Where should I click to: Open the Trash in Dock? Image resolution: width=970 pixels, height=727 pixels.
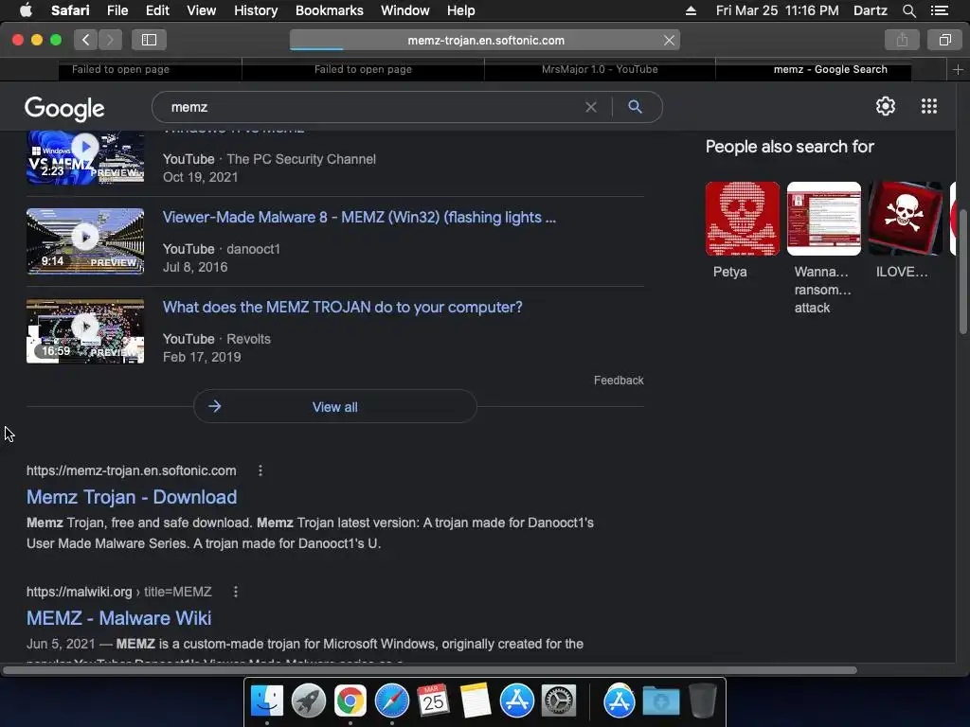pyautogui.click(x=703, y=701)
